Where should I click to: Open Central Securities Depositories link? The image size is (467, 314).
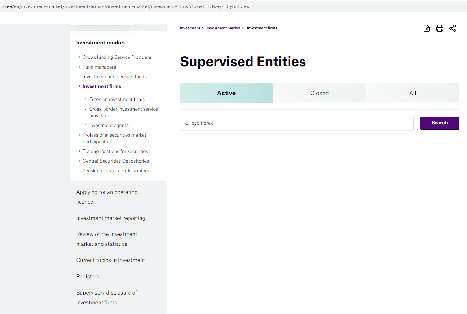(x=116, y=161)
